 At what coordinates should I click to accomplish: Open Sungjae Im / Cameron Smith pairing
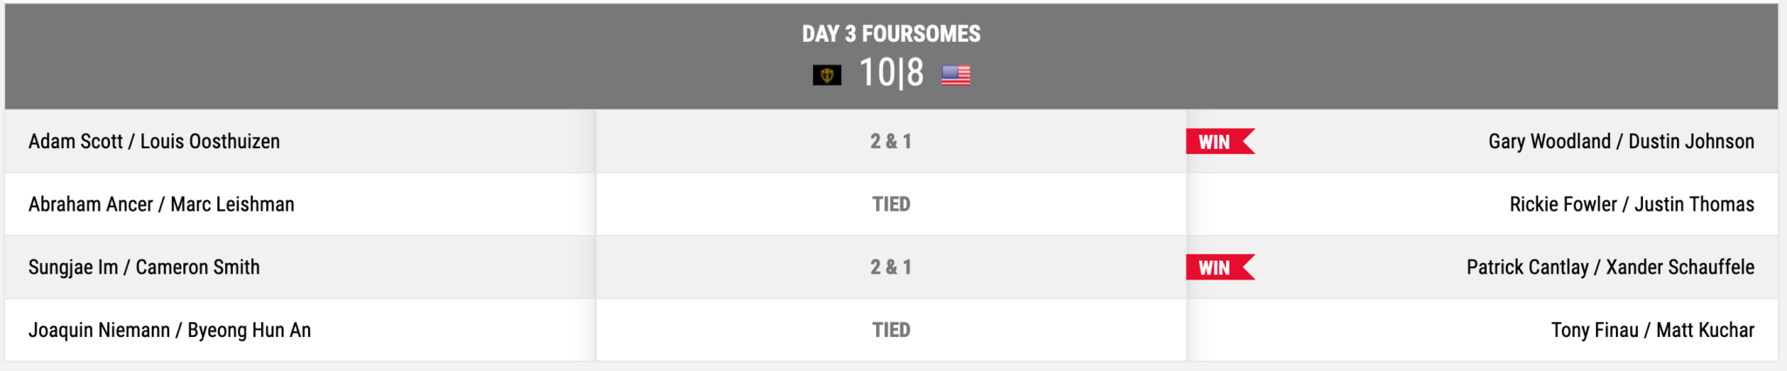point(144,267)
